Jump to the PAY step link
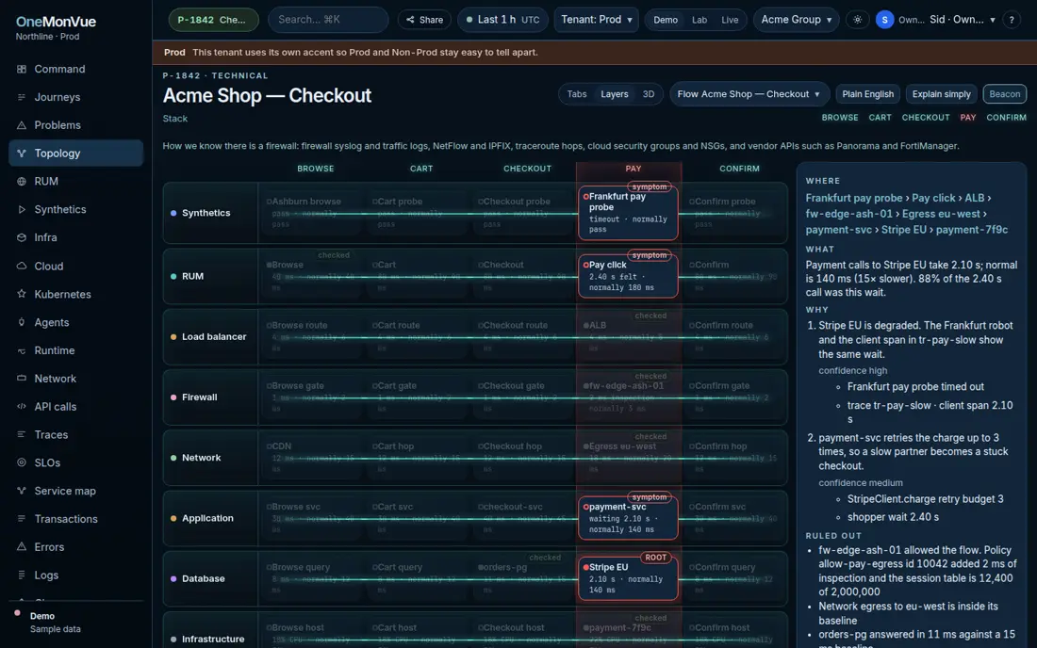 968,118
